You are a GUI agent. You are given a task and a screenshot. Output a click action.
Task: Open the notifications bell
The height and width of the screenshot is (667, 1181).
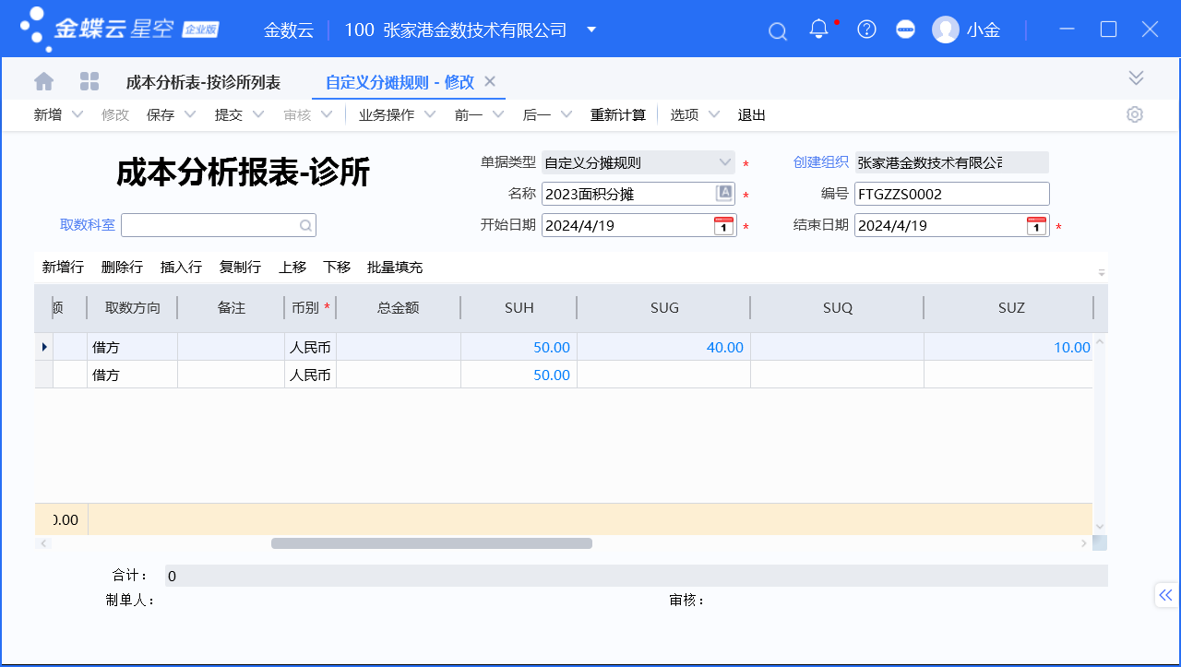coord(818,30)
